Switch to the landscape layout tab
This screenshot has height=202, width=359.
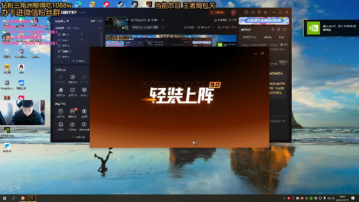(x=93, y=21)
